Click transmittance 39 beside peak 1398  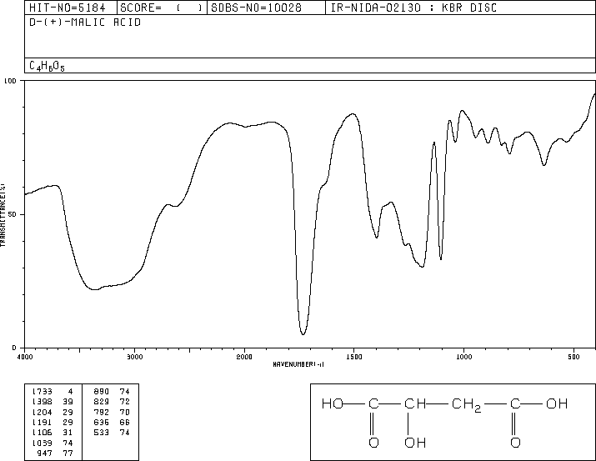point(68,401)
